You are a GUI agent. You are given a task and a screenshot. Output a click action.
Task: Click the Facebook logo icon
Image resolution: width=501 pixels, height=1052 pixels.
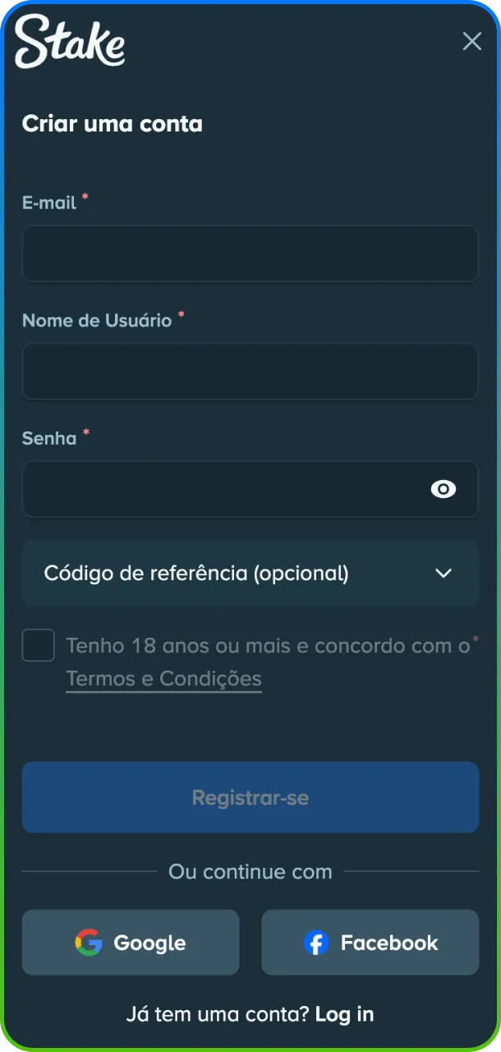pos(316,943)
